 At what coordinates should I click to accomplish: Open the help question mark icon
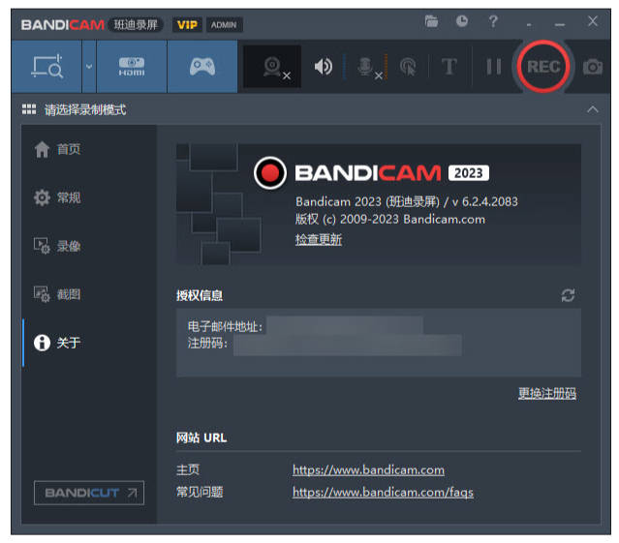(493, 21)
